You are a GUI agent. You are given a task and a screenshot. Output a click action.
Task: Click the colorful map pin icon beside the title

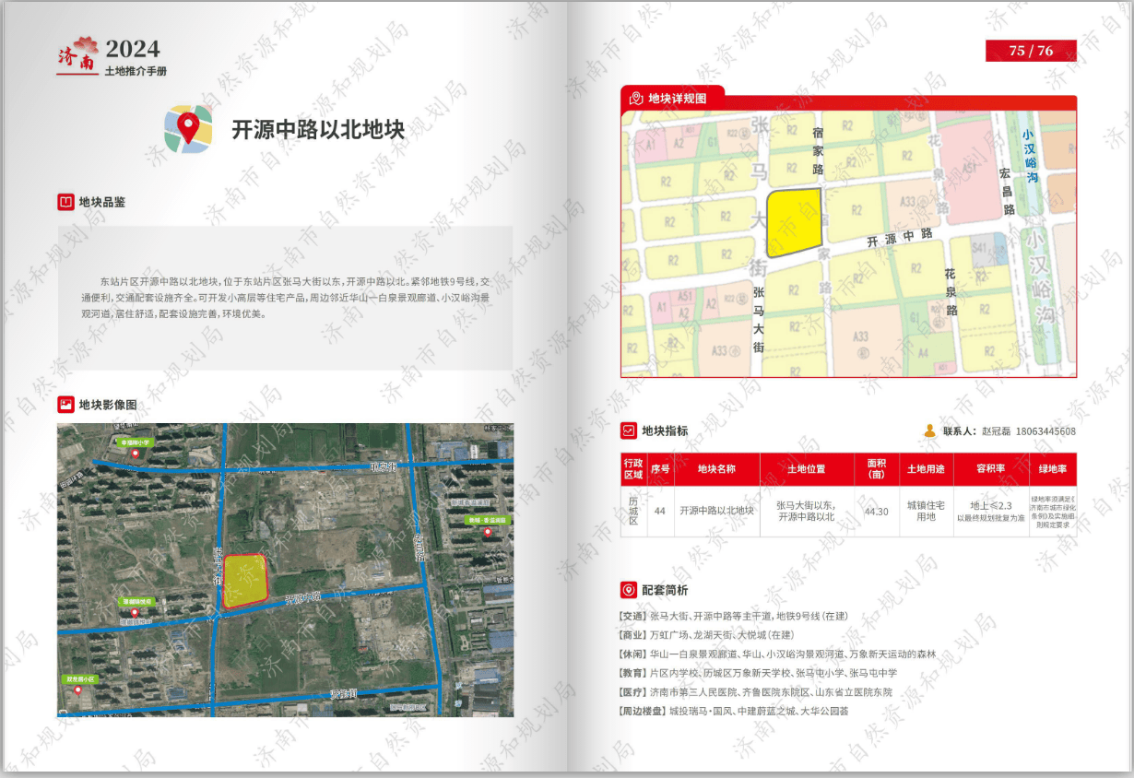(188, 128)
